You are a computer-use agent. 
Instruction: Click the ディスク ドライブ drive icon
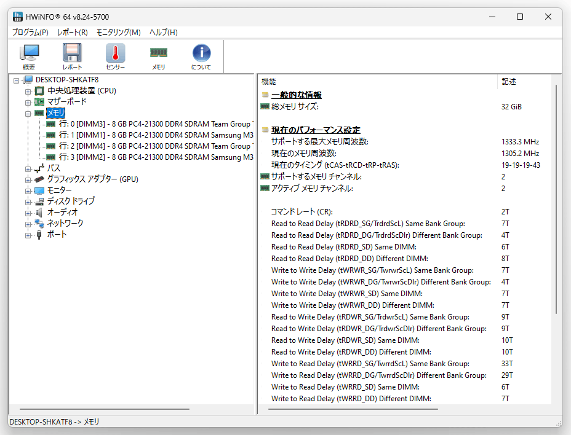pos(39,202)
